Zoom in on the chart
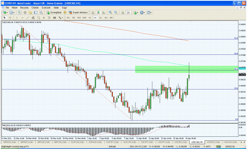 coord(110,13)
